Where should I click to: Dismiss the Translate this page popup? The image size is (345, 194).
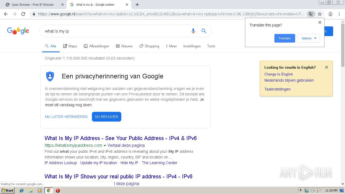pyautogui.click(x=320, y=22)
